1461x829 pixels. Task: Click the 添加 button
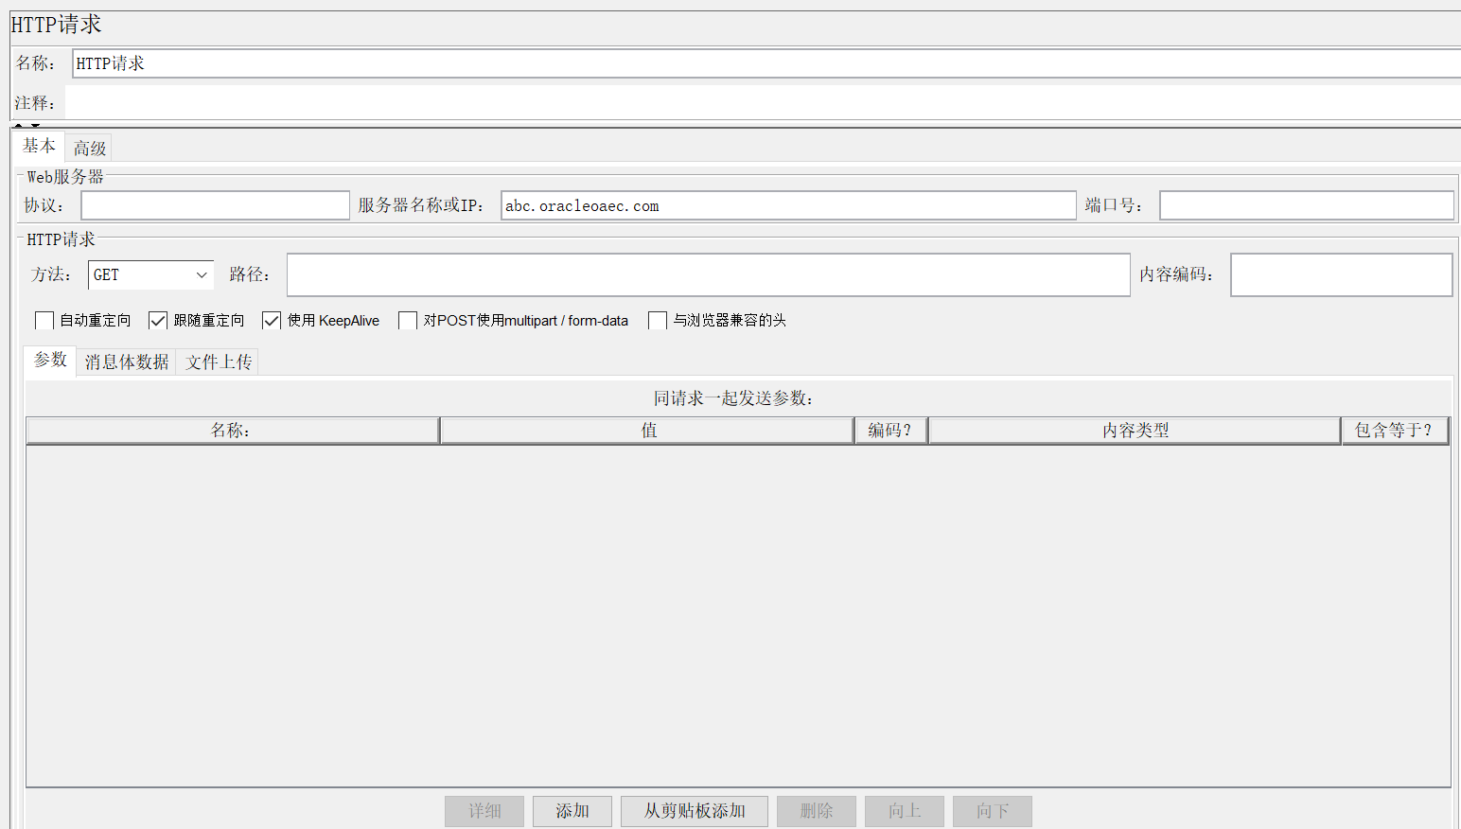pos(572,811)
